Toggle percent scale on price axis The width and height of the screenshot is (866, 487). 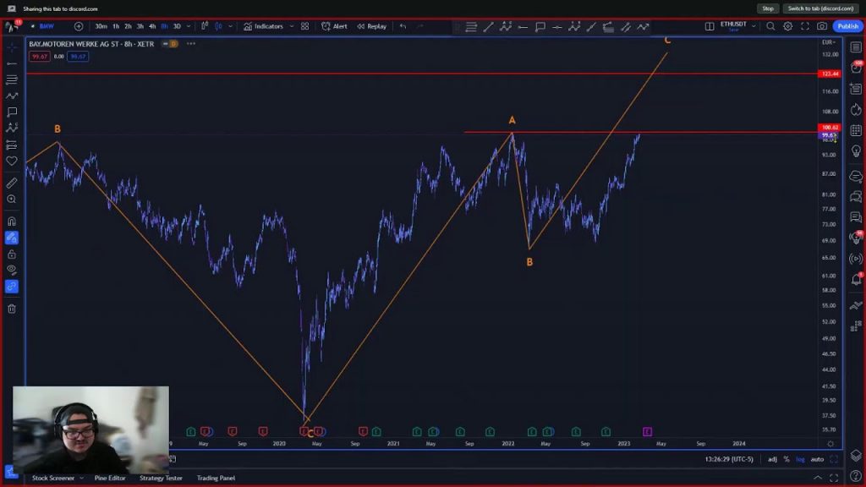point(786,459)
